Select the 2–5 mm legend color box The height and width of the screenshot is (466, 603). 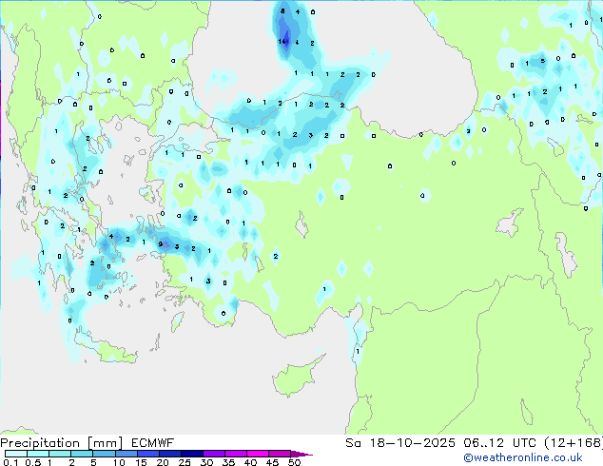click(82, 454)
